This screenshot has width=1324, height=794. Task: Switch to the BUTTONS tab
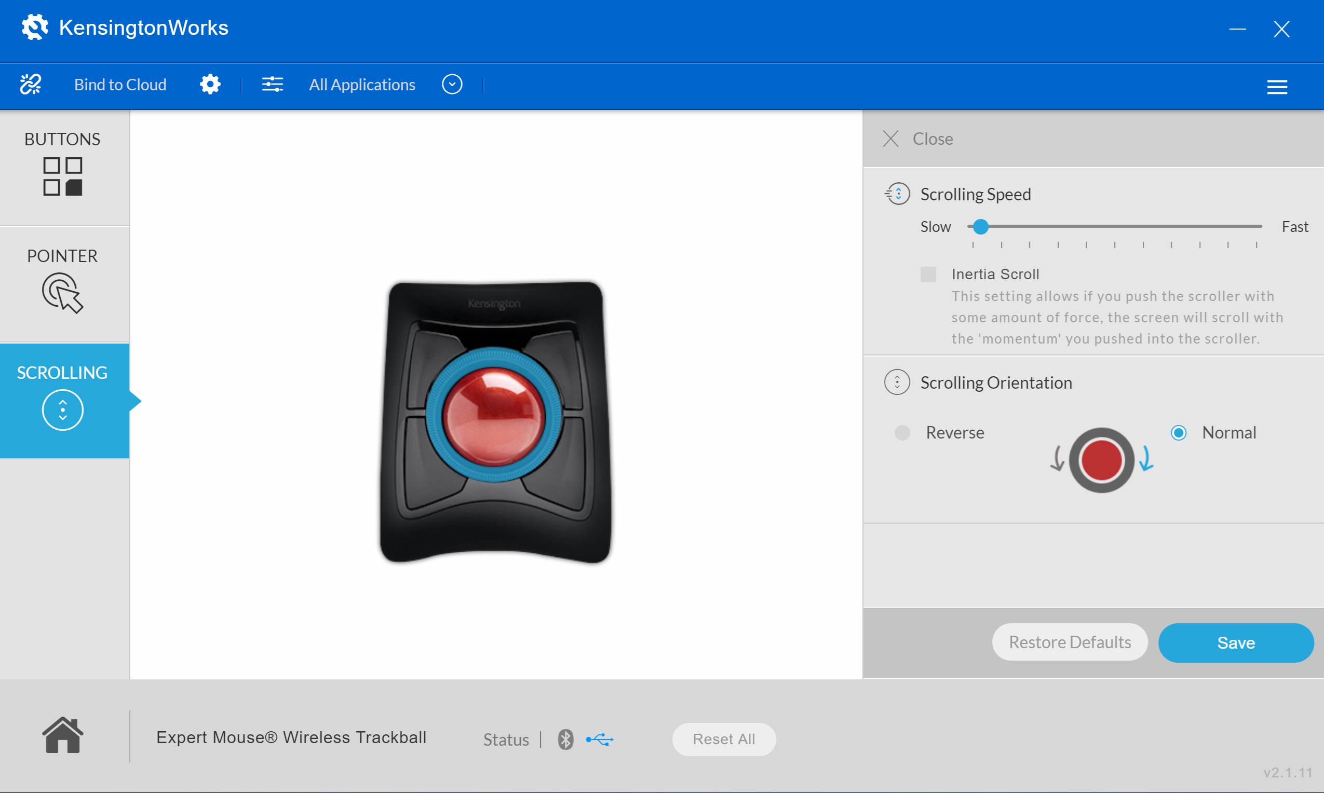coord(64,168)
